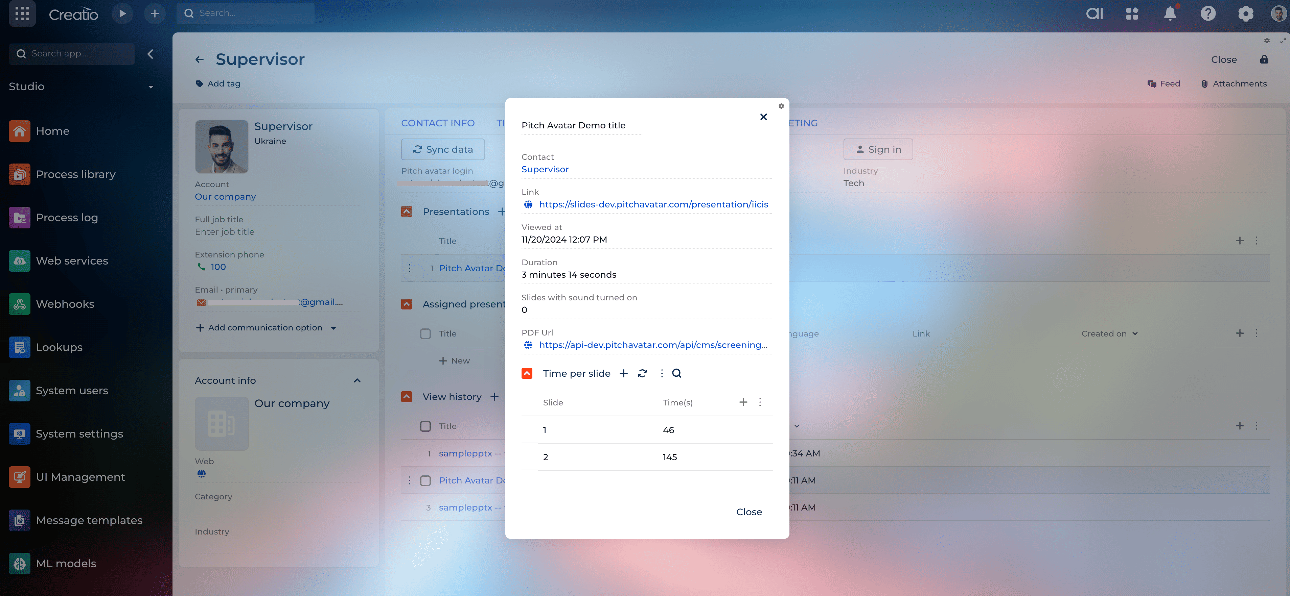Click New row in Assigned presentations
1290x596 pixels.
454,361
